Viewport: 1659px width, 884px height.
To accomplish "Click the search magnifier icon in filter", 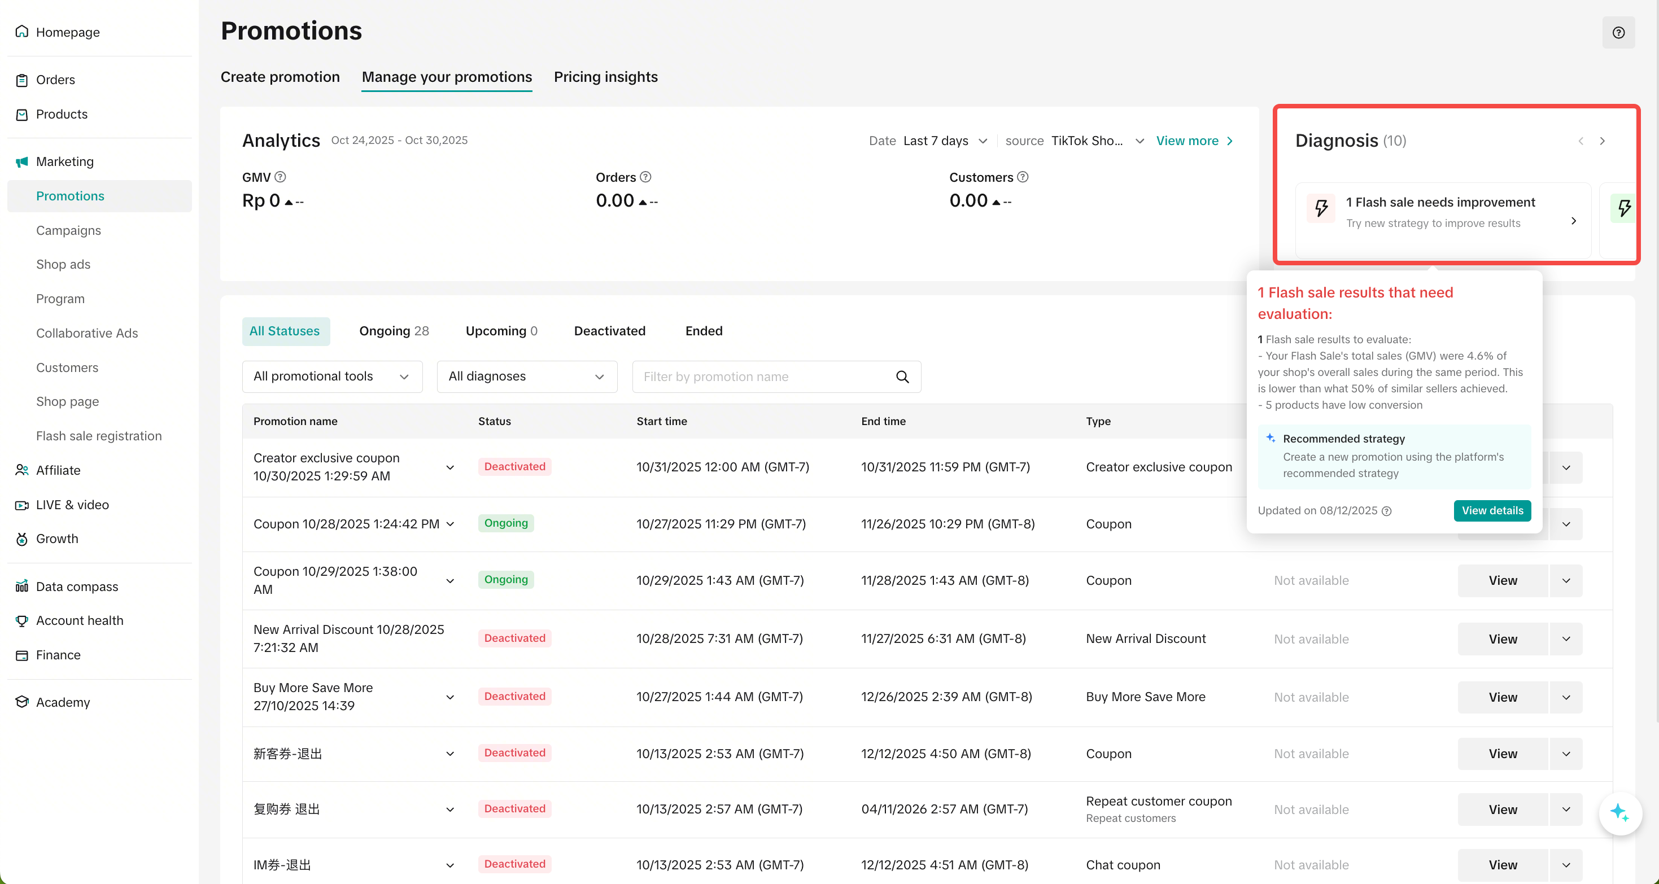I will tap(902, 377).
